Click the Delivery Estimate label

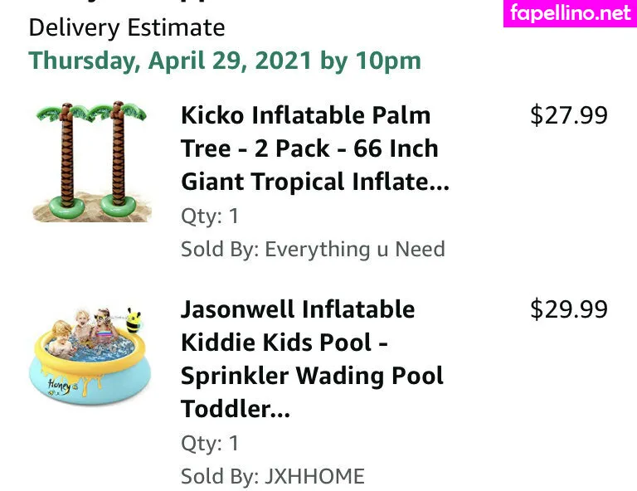[x=126, y=27]
